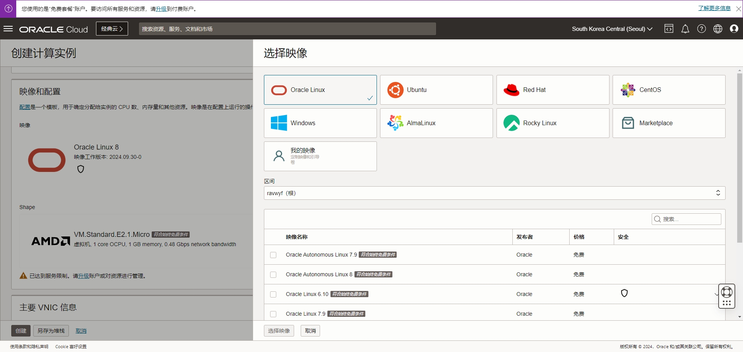Click 升级 link in service limit warning
Screen dimensions: 743x352
tap(84, 276)
